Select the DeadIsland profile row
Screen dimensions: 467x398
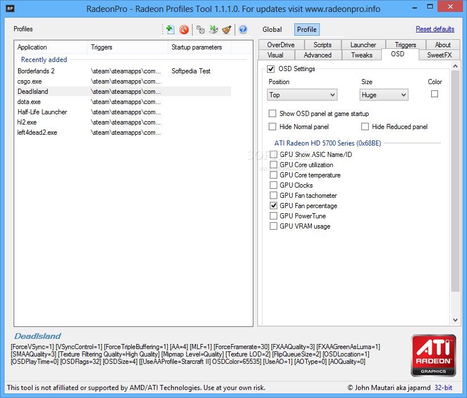(123, 92)
